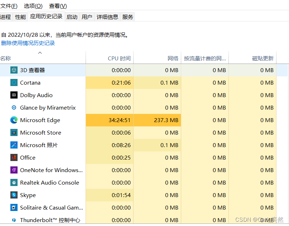289x226 pixels.
Task: Click the Office app icon
Action: pos(14,158)
